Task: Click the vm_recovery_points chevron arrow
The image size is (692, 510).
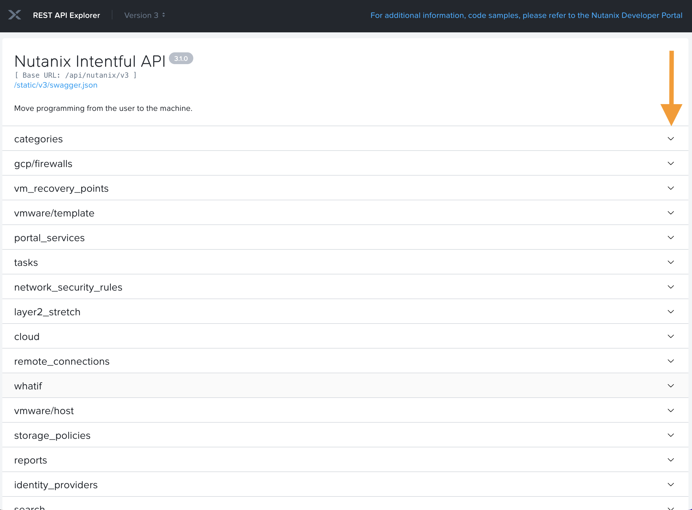Action: 671,188
